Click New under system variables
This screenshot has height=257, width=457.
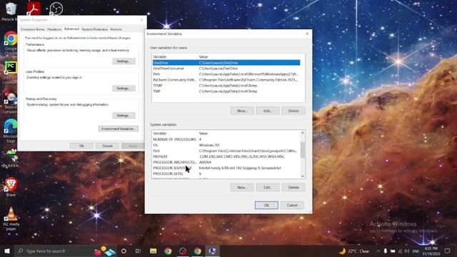tap(242, 187)
